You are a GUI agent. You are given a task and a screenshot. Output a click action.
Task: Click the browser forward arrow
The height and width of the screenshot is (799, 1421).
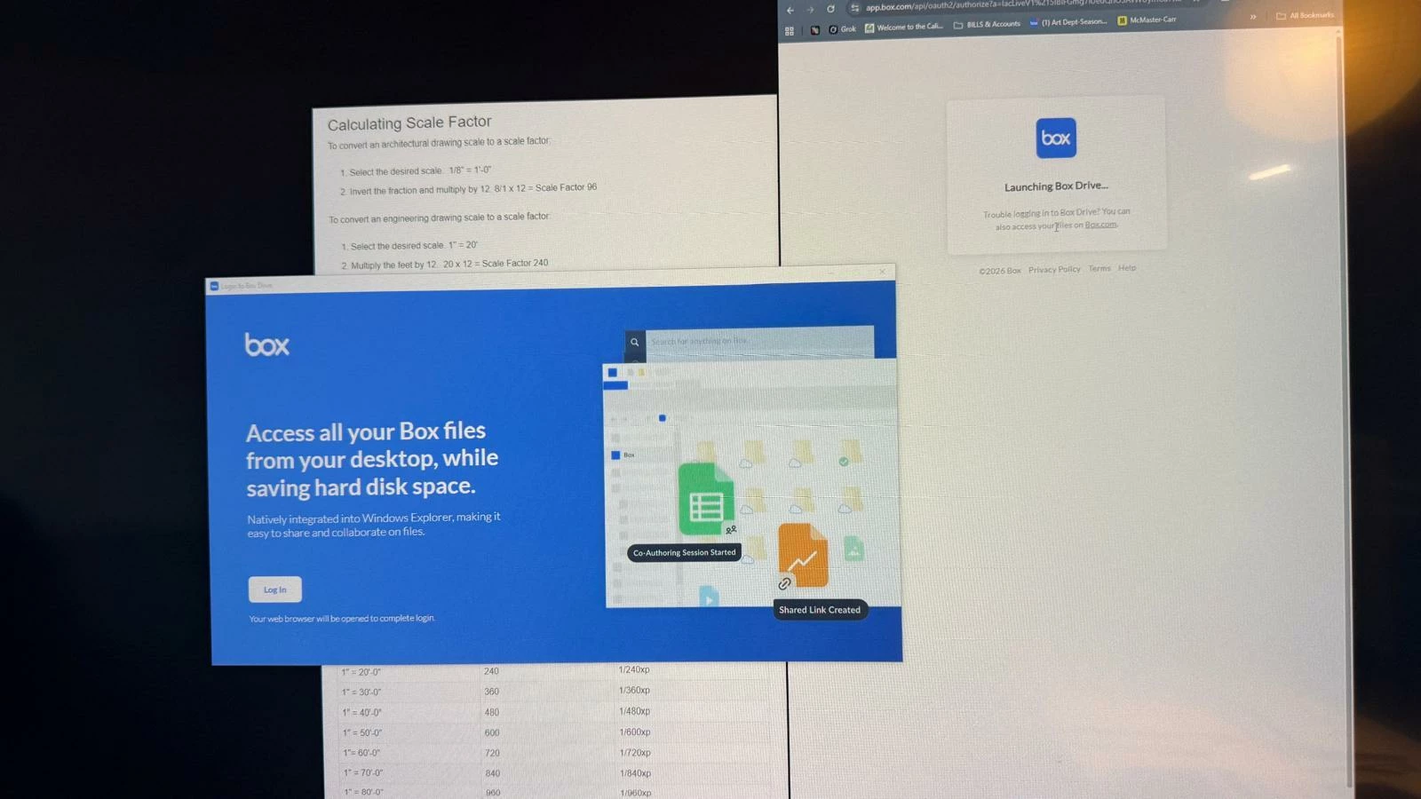tap(810, 10)
